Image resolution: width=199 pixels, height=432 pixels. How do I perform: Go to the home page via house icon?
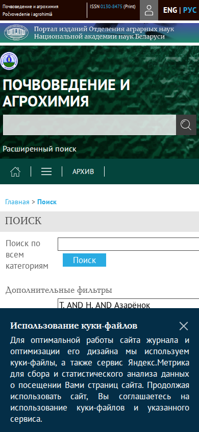click(15, 171)
